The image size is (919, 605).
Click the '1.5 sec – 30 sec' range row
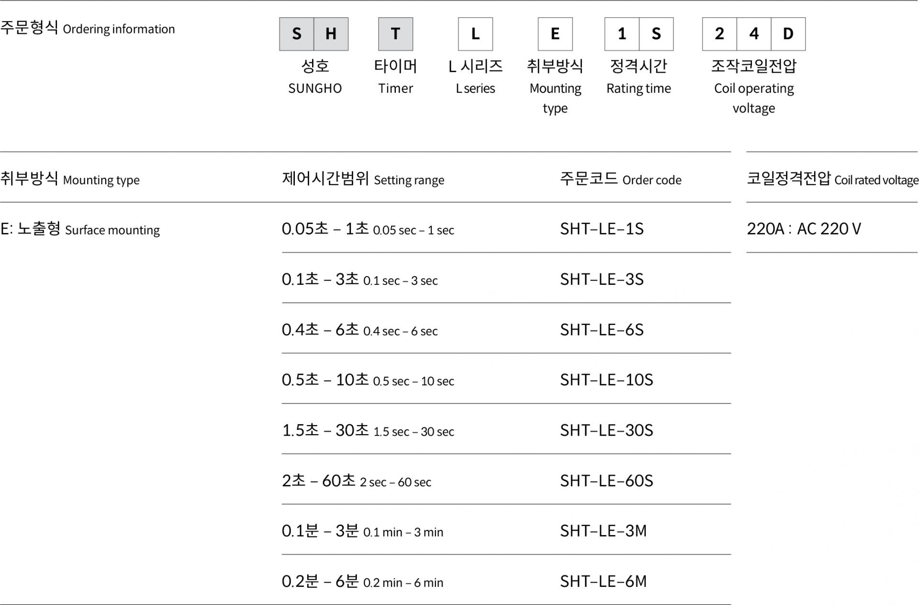[x=368, y=430]
